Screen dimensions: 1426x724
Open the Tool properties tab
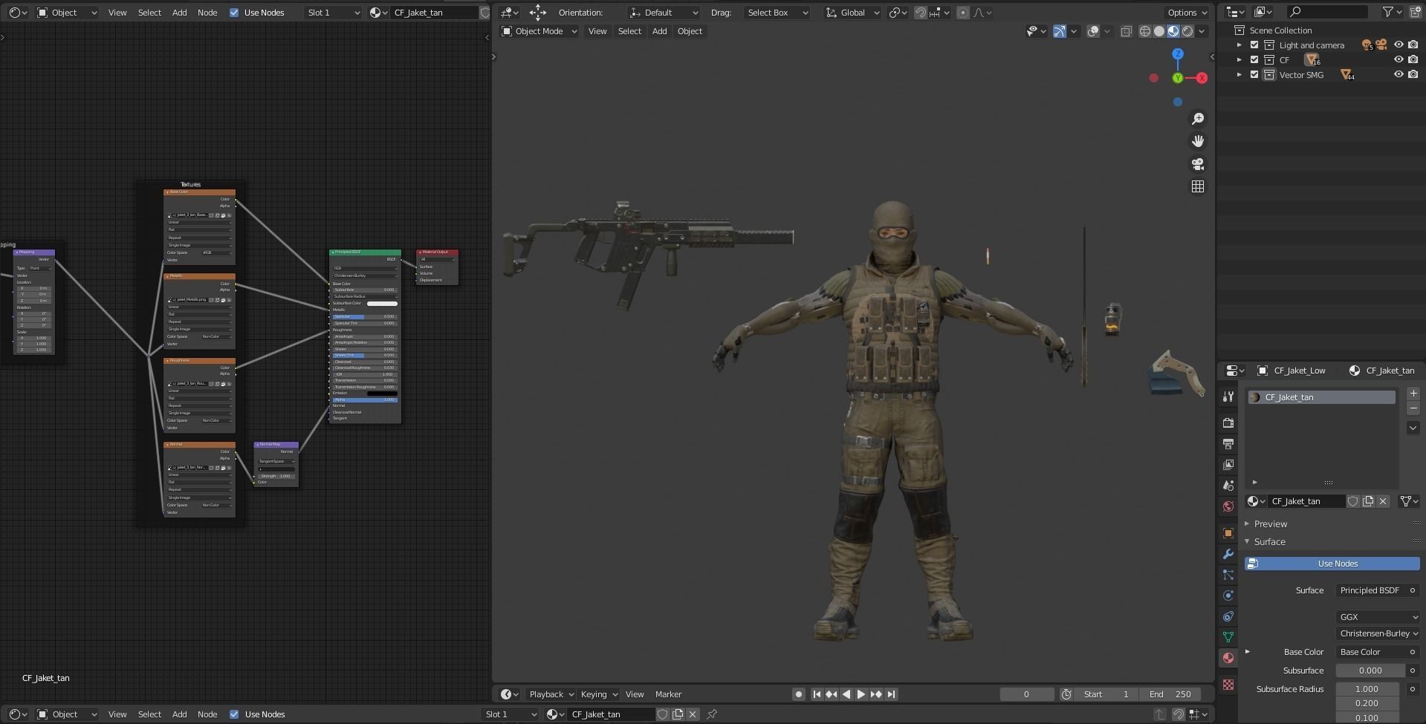[1228, 397]
